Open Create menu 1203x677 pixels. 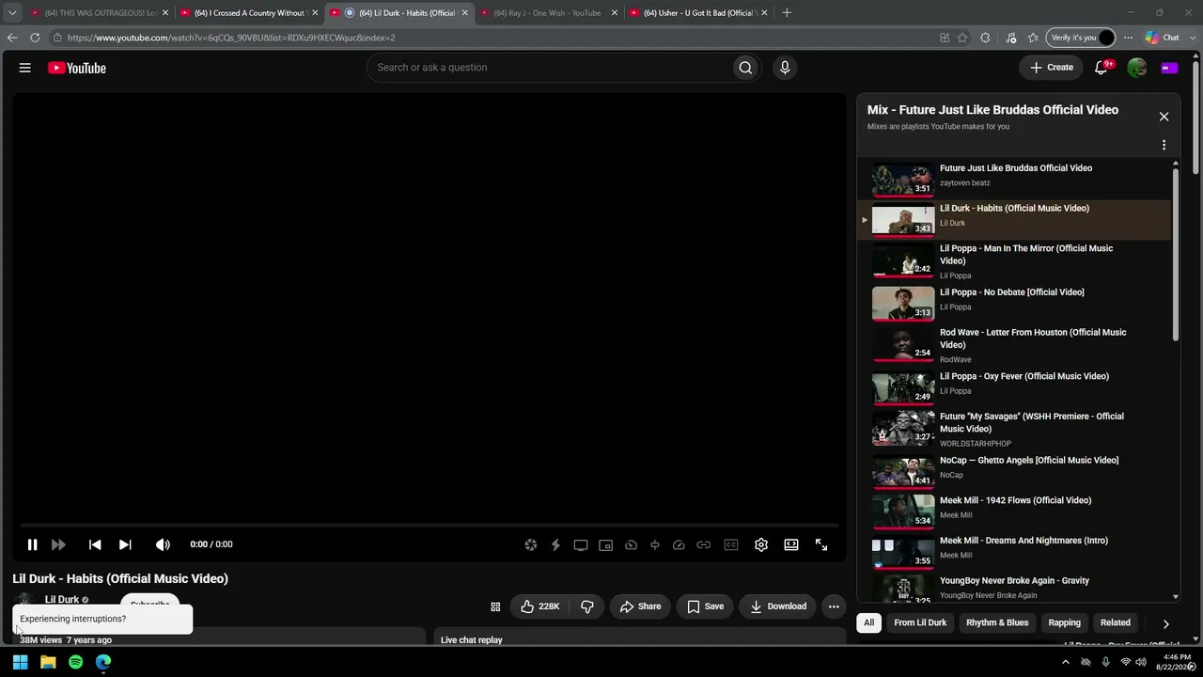(x=1052, y=68)
